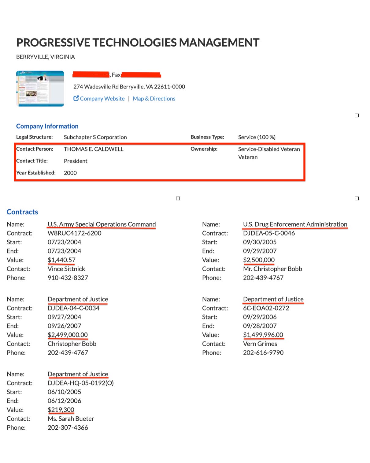Select contract number W8RUC4172-6200
The image size is (370, 463).
click(x=74, y=233)
